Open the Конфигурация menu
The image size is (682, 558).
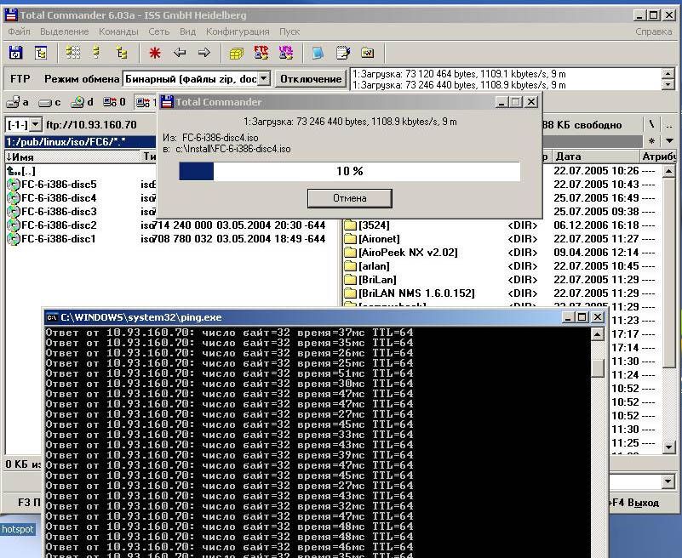coord(238,31)
